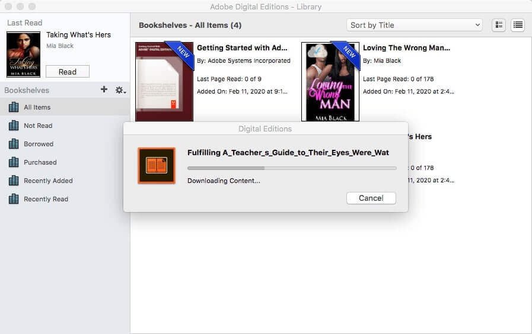This screenshot has width=532, height=334.
Task: Cancel the download in Digital Editions dialog
Action: tap(371, 198)
